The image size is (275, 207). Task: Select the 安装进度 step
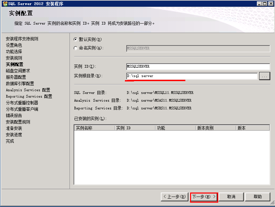14,135
